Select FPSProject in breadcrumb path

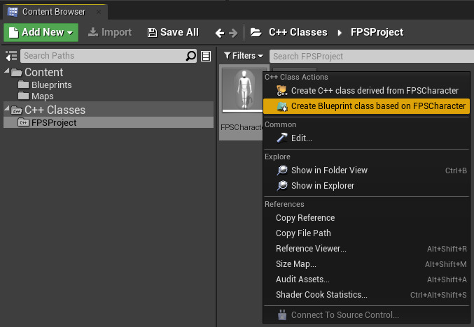[377, 32]
